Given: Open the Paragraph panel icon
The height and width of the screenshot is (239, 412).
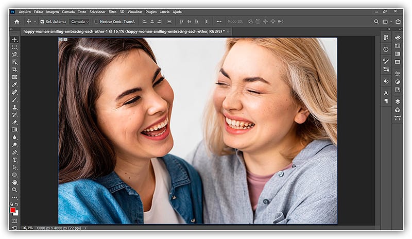Looking at the screenshot, I should coord(386,101).
